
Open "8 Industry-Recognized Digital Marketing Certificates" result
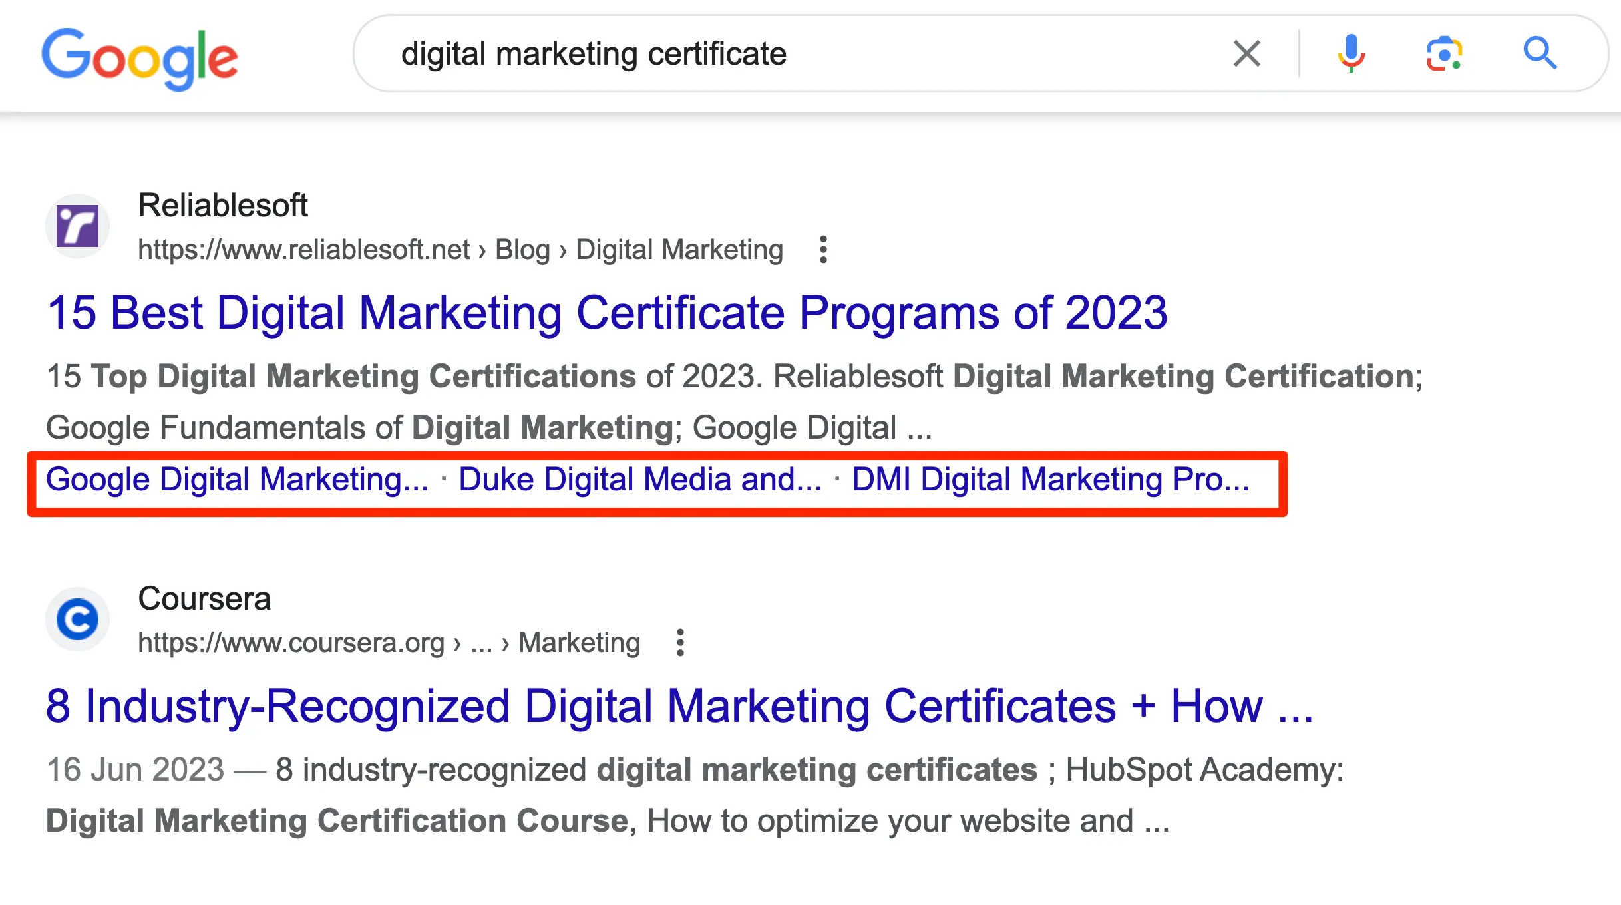[x=679, y=706]
